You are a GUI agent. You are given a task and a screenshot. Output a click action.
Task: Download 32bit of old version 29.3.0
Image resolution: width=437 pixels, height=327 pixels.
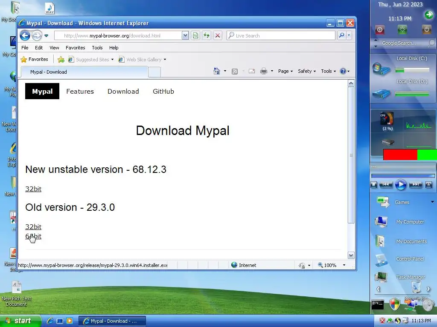tap(33, 227)
